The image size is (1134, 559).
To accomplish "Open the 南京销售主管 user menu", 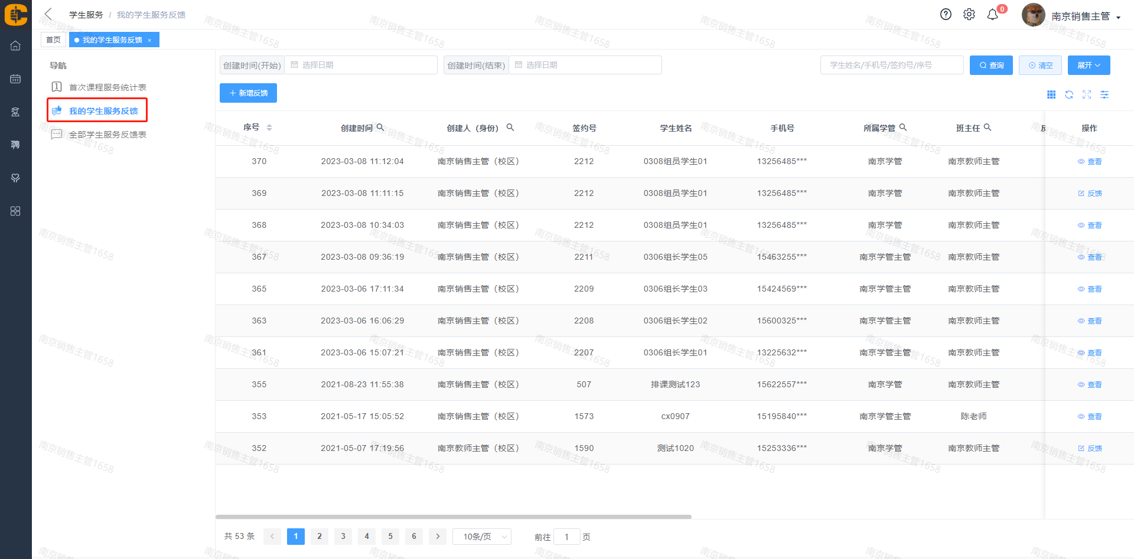I will pyautogui.click(x=1086, y=17).
